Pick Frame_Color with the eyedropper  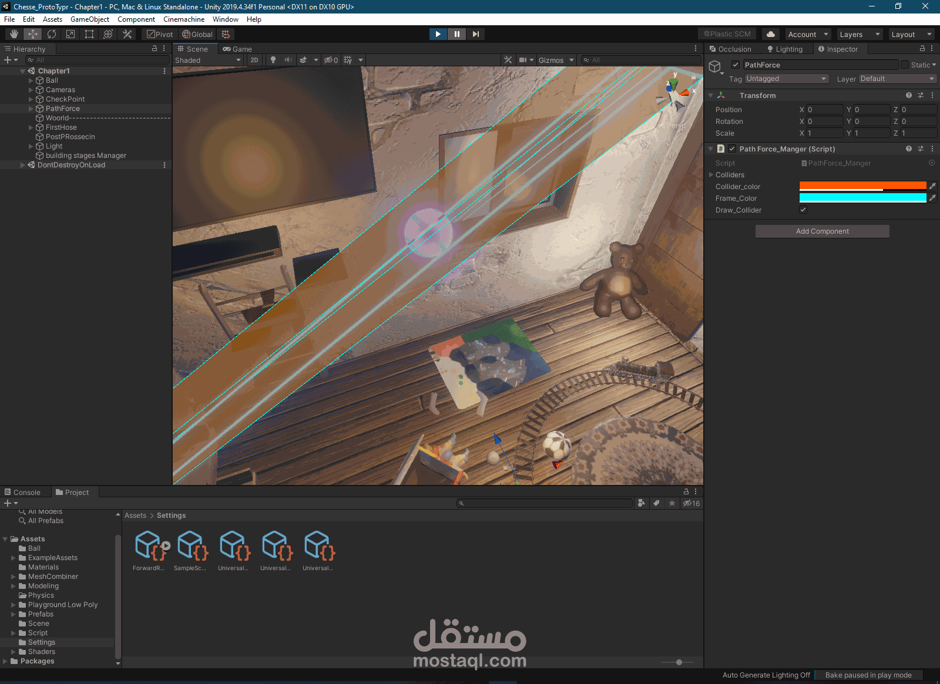pos(932,198)
